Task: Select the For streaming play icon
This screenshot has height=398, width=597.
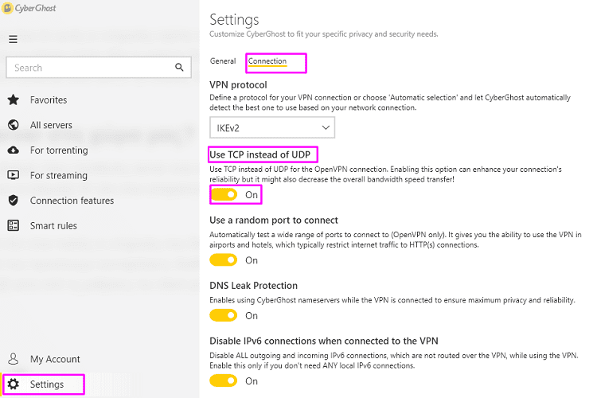Action: [x=13, y=175]
